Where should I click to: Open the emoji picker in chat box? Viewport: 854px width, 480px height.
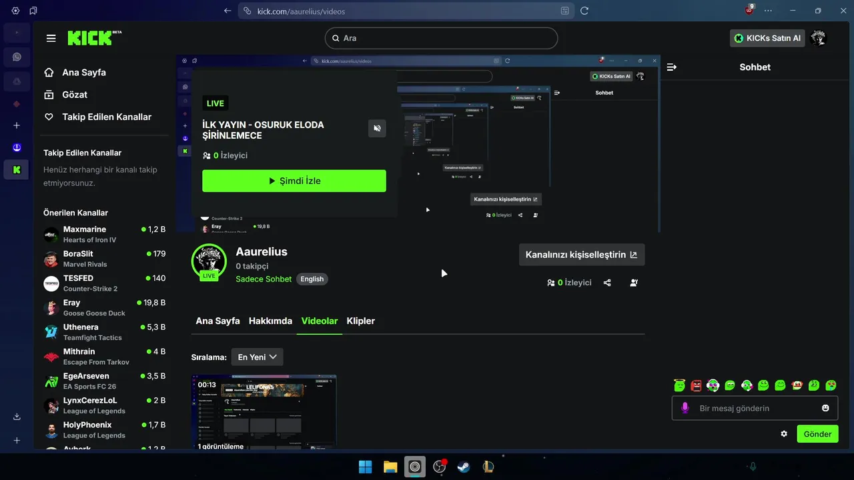point(825,408)
